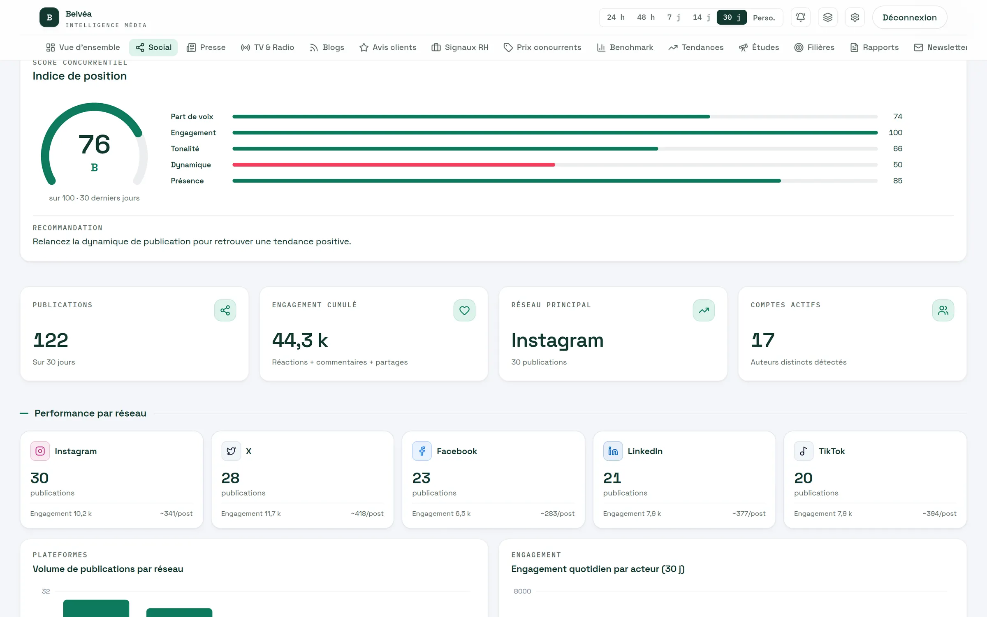Switch to the Benchmark tab
The width and height of the screenshot is (987, 617).
coord(625,47)
